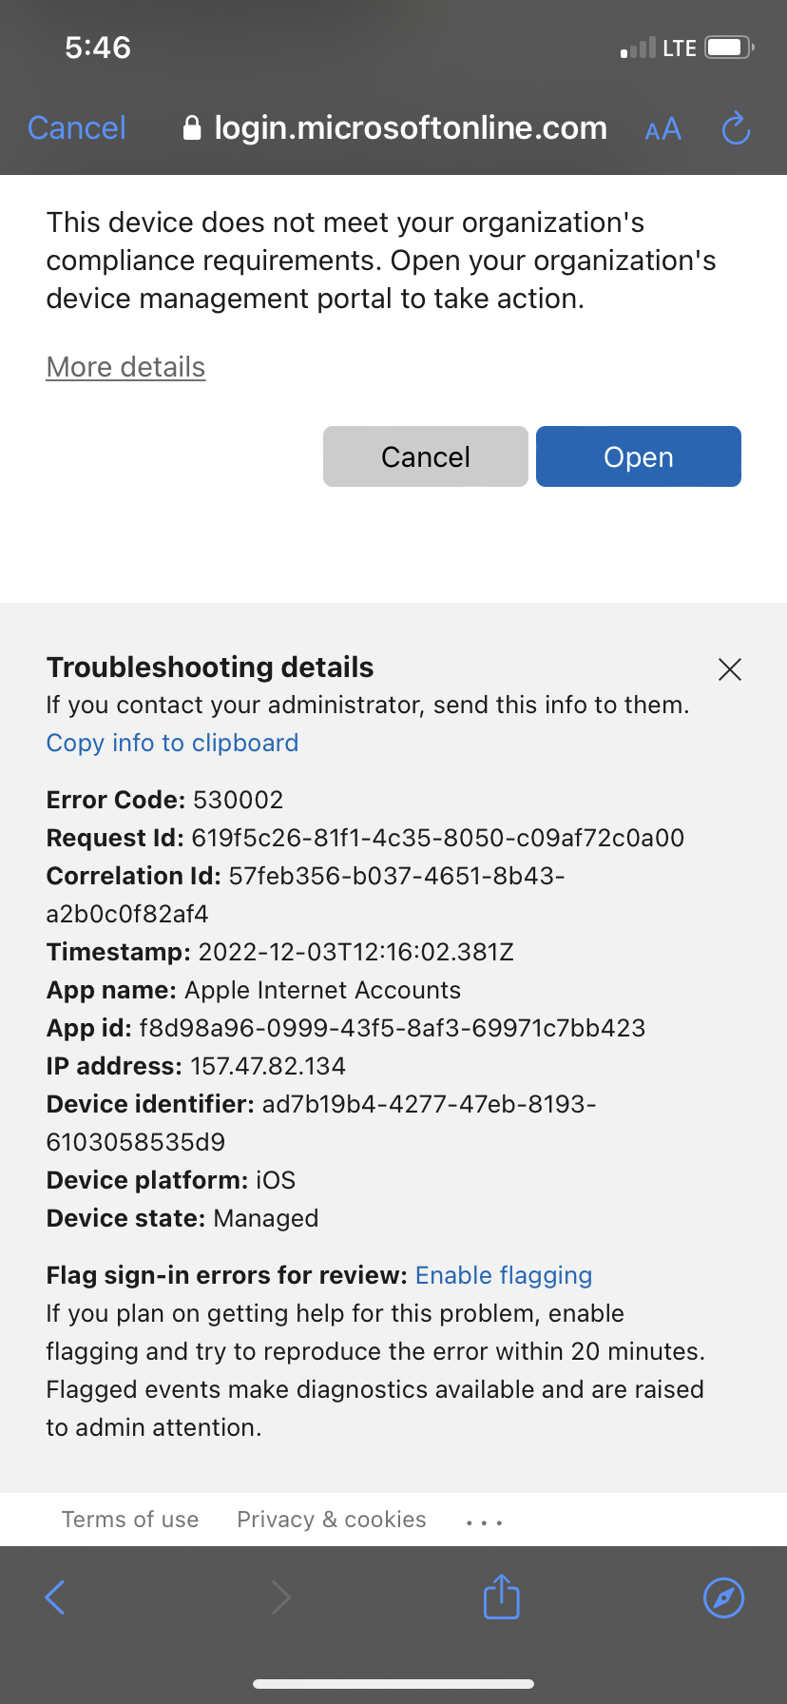Tap the home indicator bar
The image size is (787, 1704).
click(x=393, y=1684)
